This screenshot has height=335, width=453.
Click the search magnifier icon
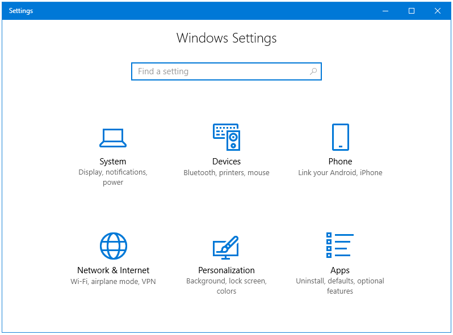(x=313, y=71)
